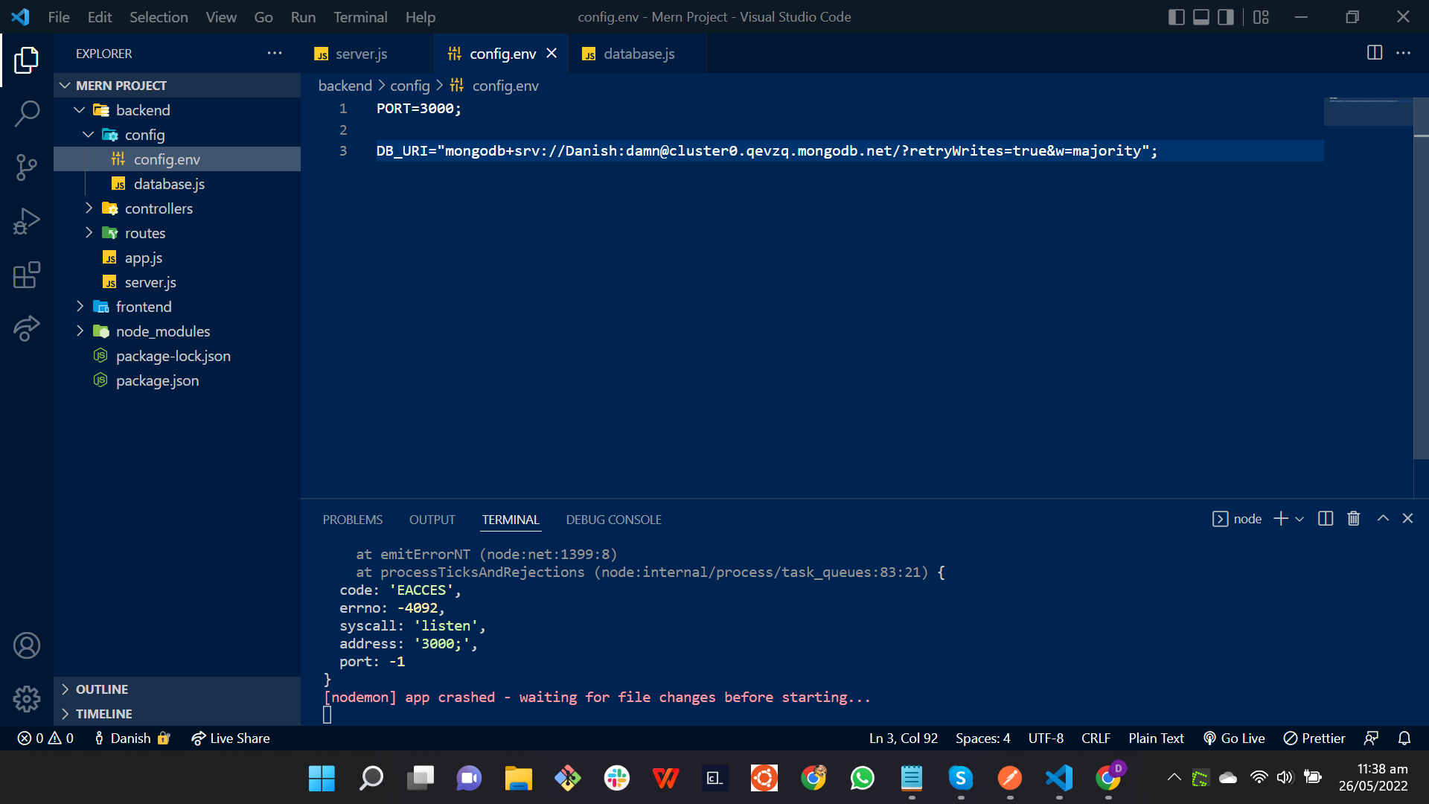Open the Terminal menu
Viewport: 1429px width, 804px height.
360,17
